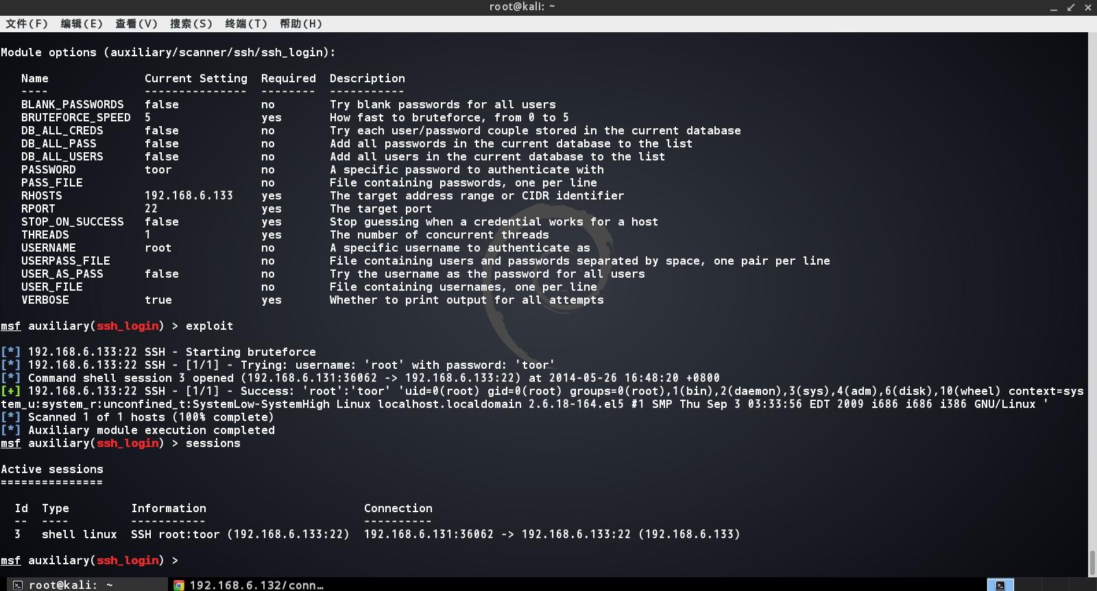
Task: Click the VERBOSE value "true"
Action: pos(158,300)
